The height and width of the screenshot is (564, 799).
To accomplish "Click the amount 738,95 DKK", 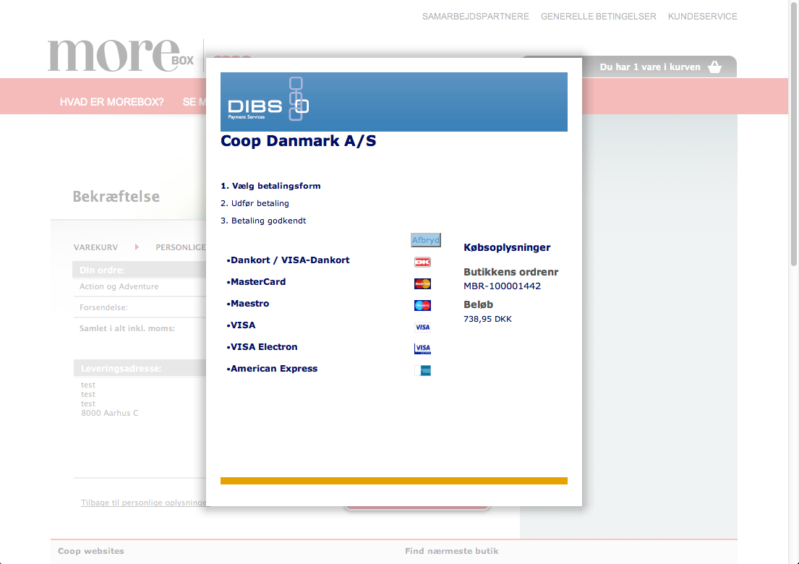I will click(487, 319).
